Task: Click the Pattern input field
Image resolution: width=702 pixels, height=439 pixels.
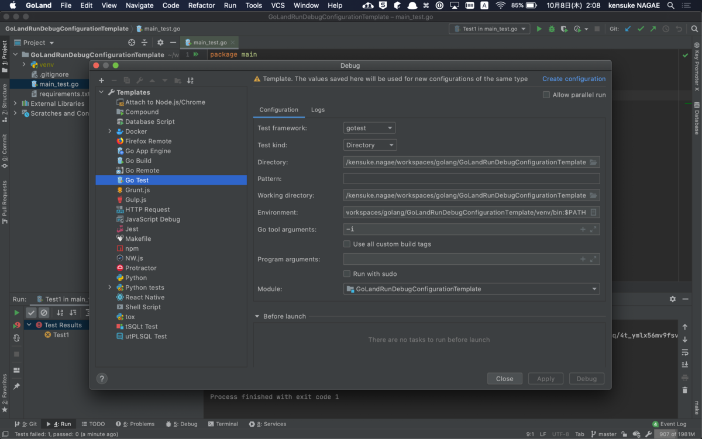Action: click(472, 179)
